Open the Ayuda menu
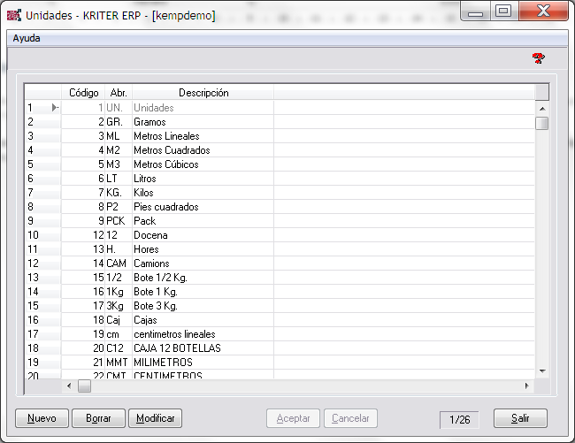575x443 pixels. [x=27, y=38]
